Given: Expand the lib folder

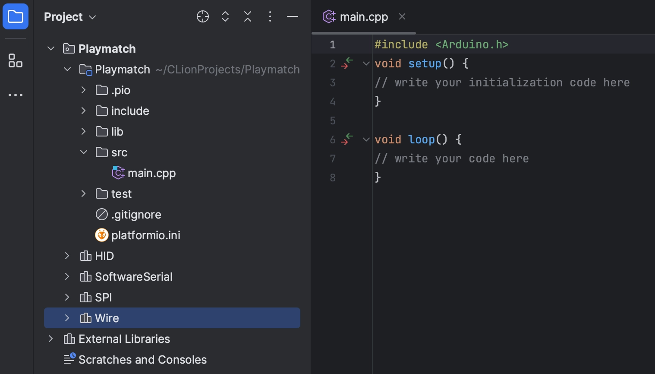Looking at the screenshot, I should [84, 131].
